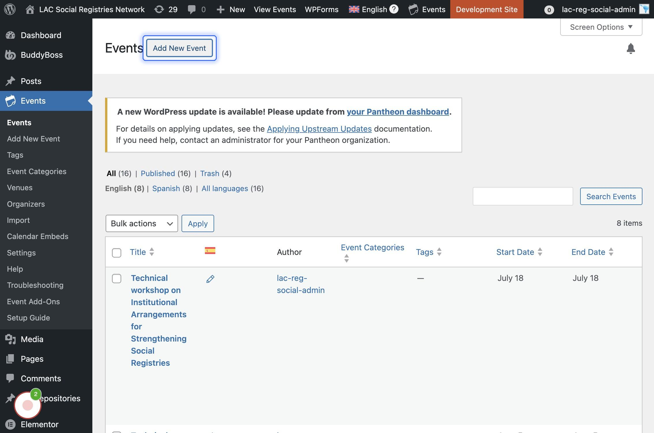Screen dimensions: 654x433
Task: Open the Bulk actions dropdown
Action: (142, 223)
